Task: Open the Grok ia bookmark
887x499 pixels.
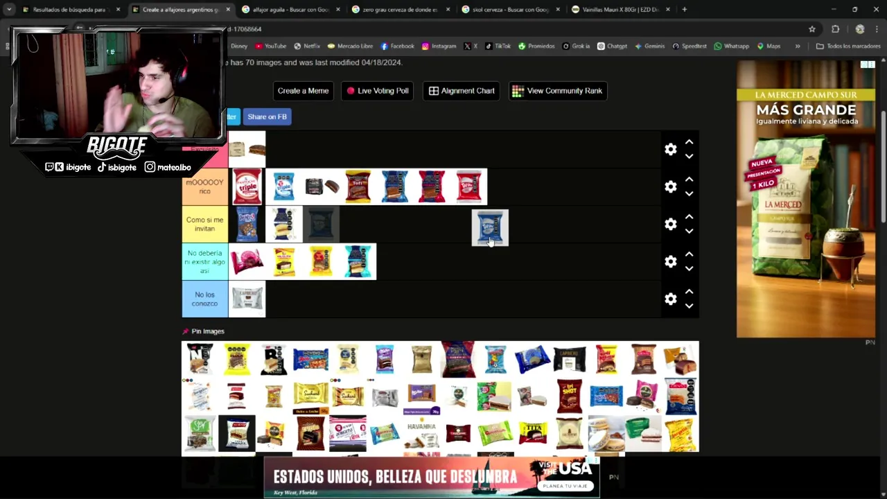Action: tap(576, 46)
